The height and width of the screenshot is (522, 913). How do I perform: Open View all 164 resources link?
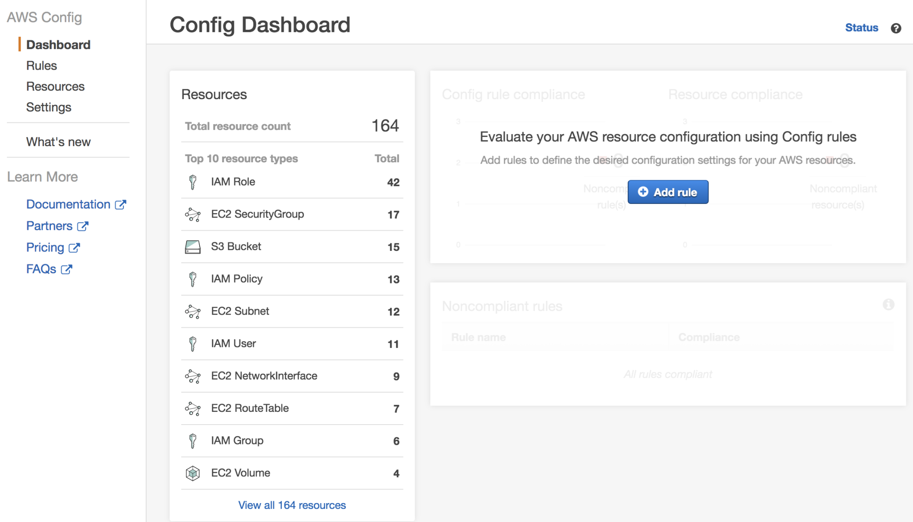[x=292, y=505]
